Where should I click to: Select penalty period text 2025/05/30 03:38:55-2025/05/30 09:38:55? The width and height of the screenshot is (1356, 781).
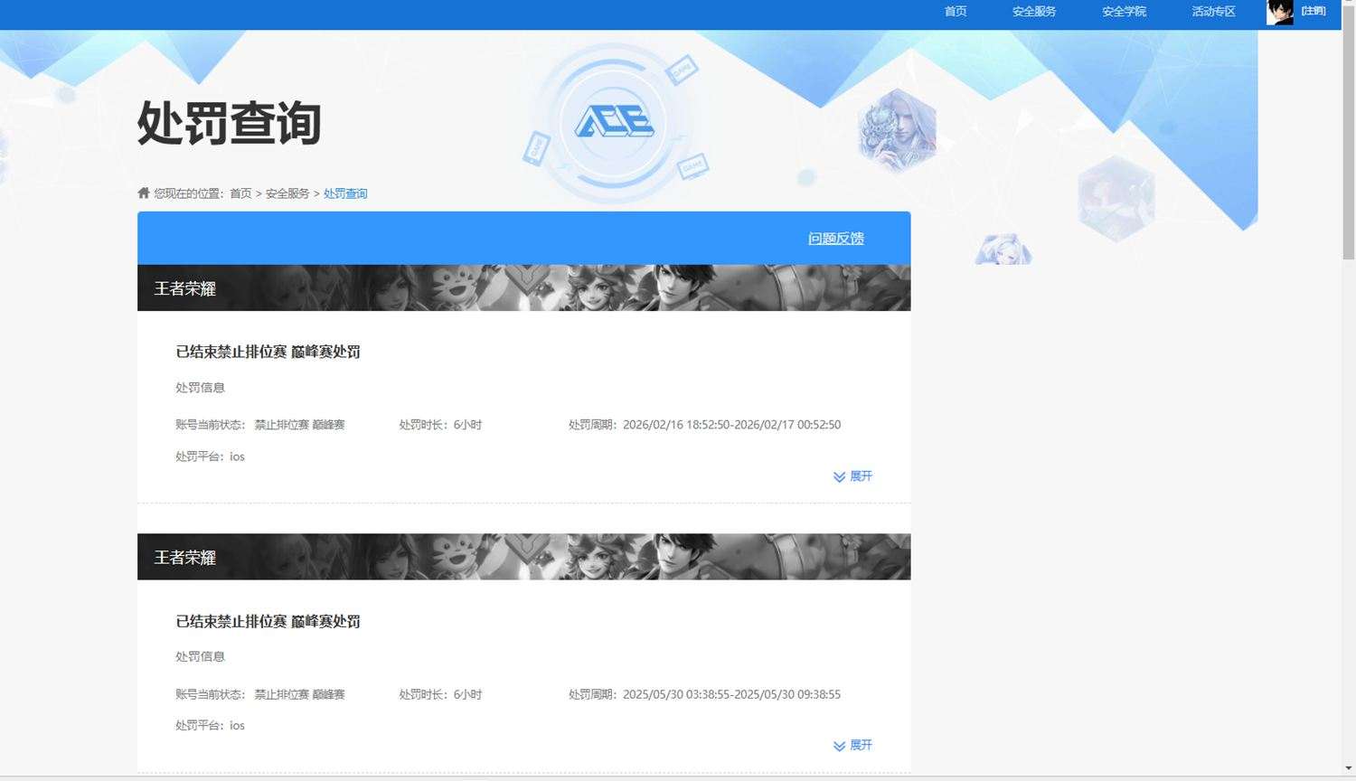731,695
